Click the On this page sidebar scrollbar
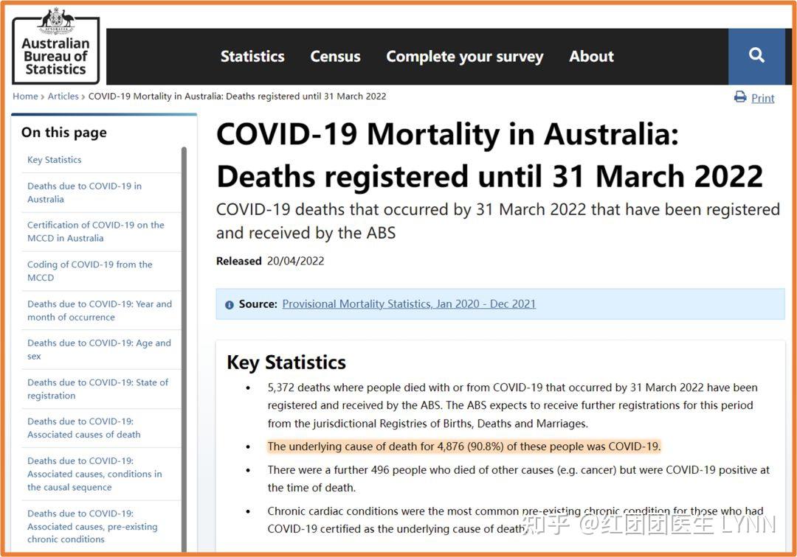 click(x=184, y=349)
